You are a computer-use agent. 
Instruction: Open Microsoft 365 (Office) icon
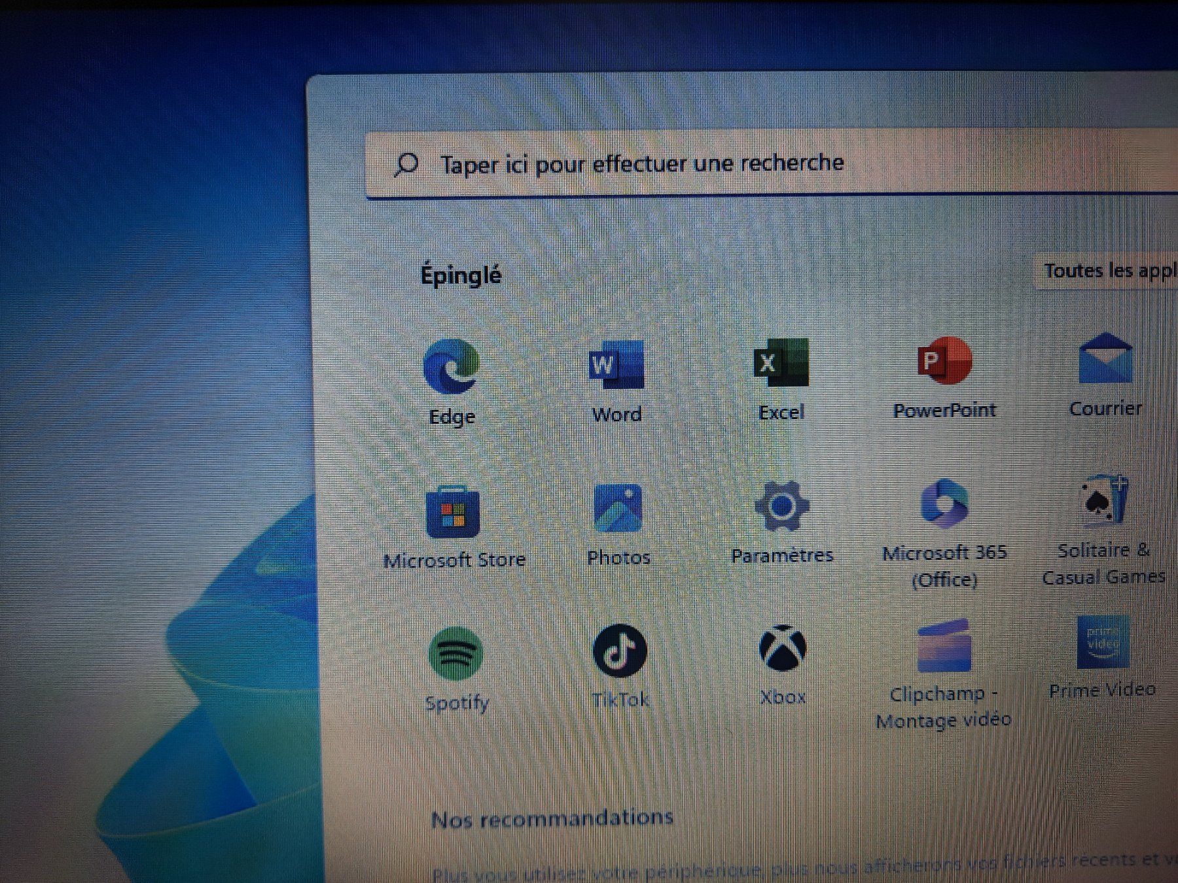tap(944, 504)
